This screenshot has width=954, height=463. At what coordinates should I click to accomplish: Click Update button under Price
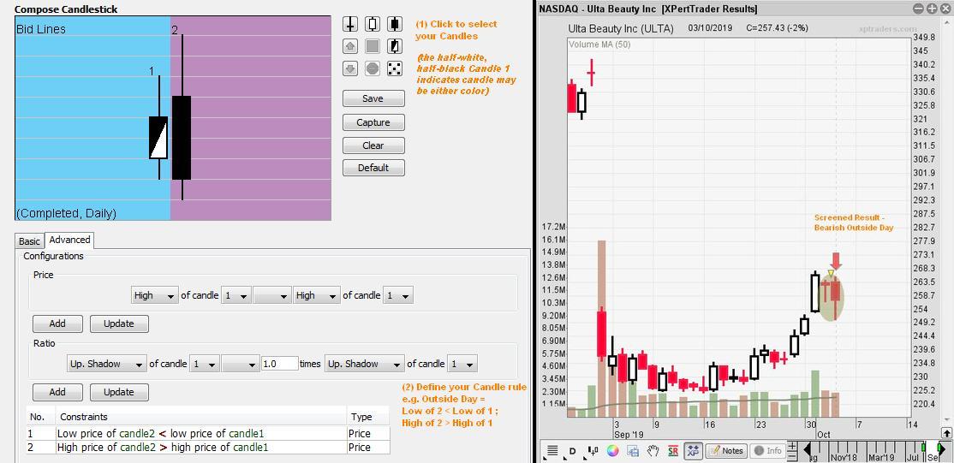tap(119, 323)
